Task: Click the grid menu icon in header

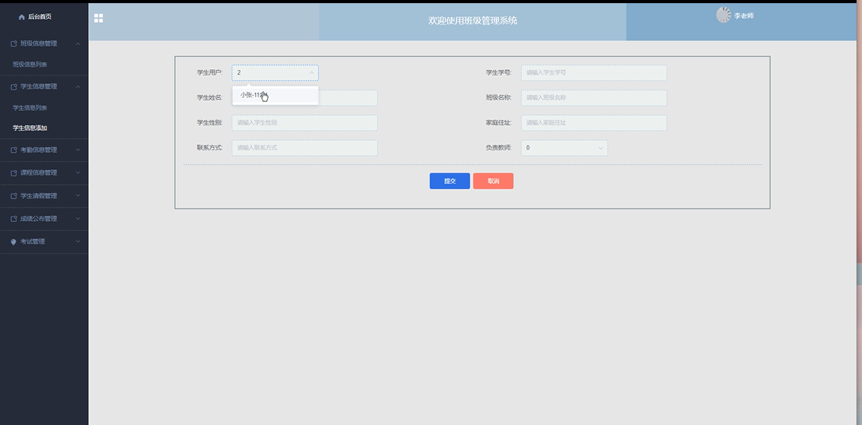Action: (x=98, y=18)
